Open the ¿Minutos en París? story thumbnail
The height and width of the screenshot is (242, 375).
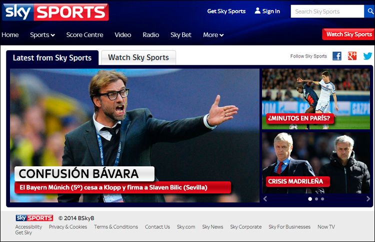pos(316,99)
